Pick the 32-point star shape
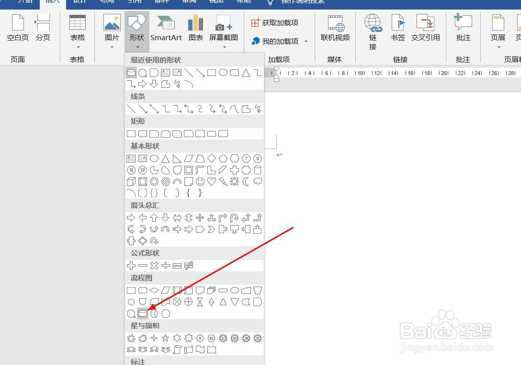Viewport: 521px width, 365px height. [258, 338]
